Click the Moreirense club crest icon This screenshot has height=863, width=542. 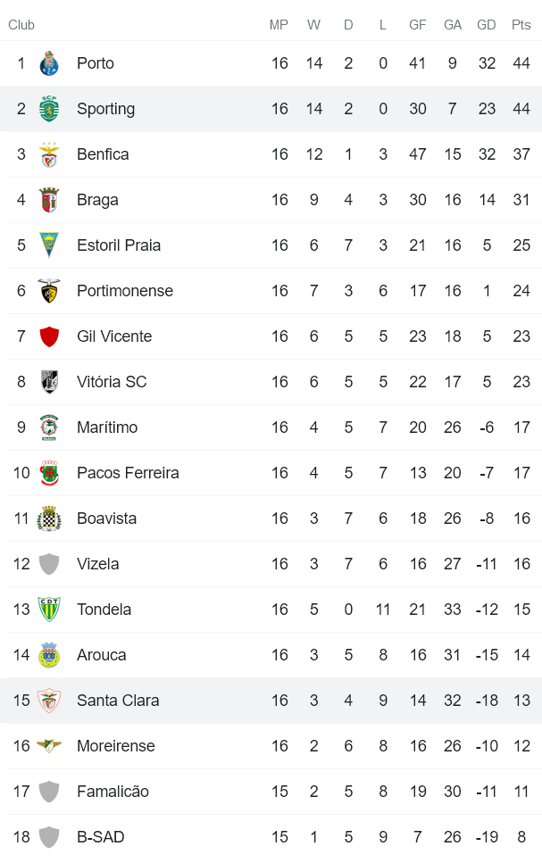49,746
